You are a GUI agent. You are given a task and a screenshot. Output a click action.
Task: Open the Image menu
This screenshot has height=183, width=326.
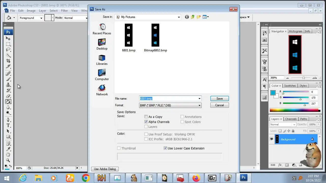pyautogui.click(x=31, y=11)
